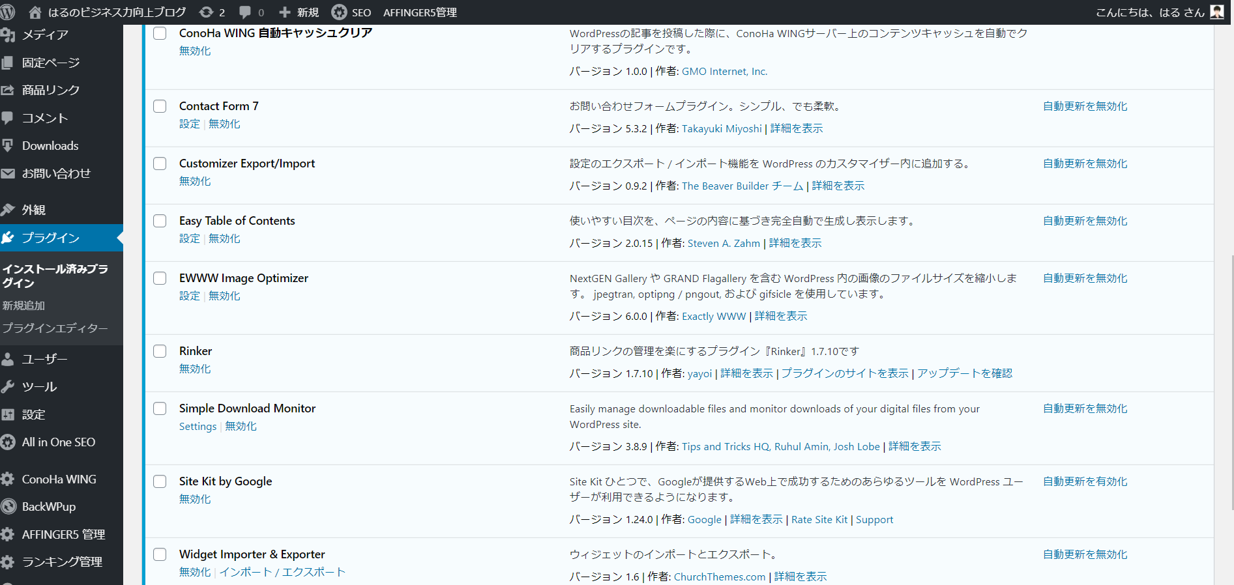The height and width of the screenshot is (585, 1234).
Task: Click the ランキング管理 gear icon
Action: pos(8,562)
